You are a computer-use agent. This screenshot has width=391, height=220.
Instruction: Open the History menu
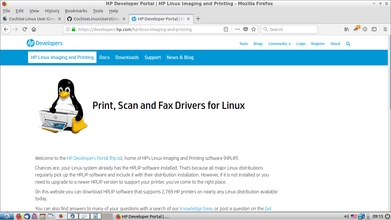tap(52, 11)
